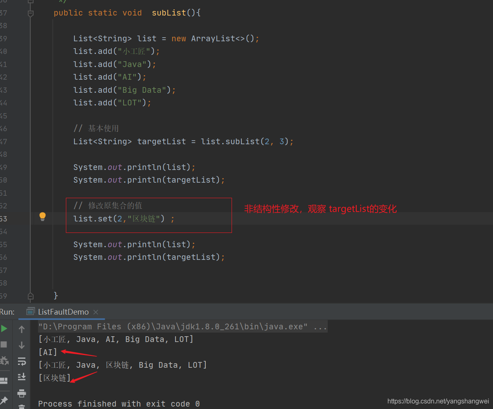Collapse at the closing brace fold marker
The width and height of the screenshot is (493, 409).
tap(30, 295)
